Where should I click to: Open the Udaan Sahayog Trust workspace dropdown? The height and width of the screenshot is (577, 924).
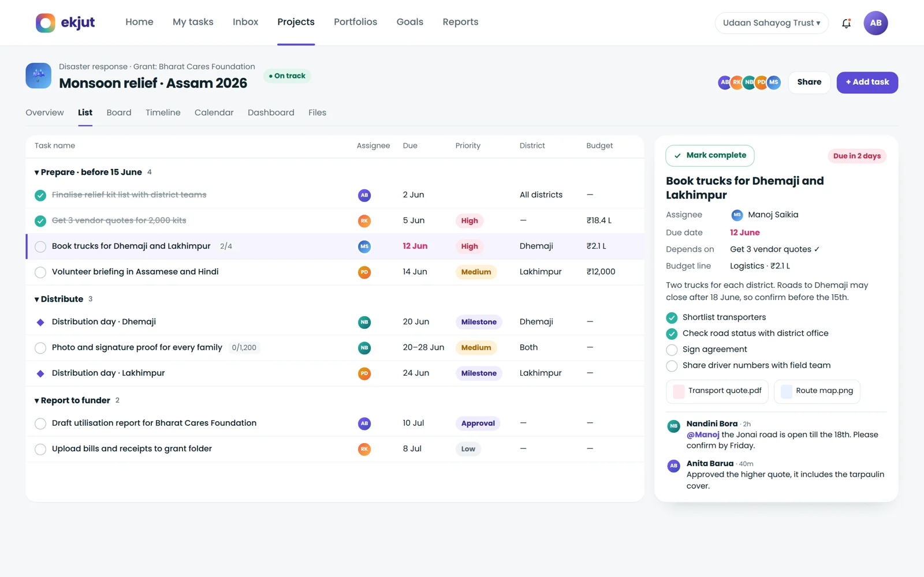pyautogui.click(x=772, y=23)
